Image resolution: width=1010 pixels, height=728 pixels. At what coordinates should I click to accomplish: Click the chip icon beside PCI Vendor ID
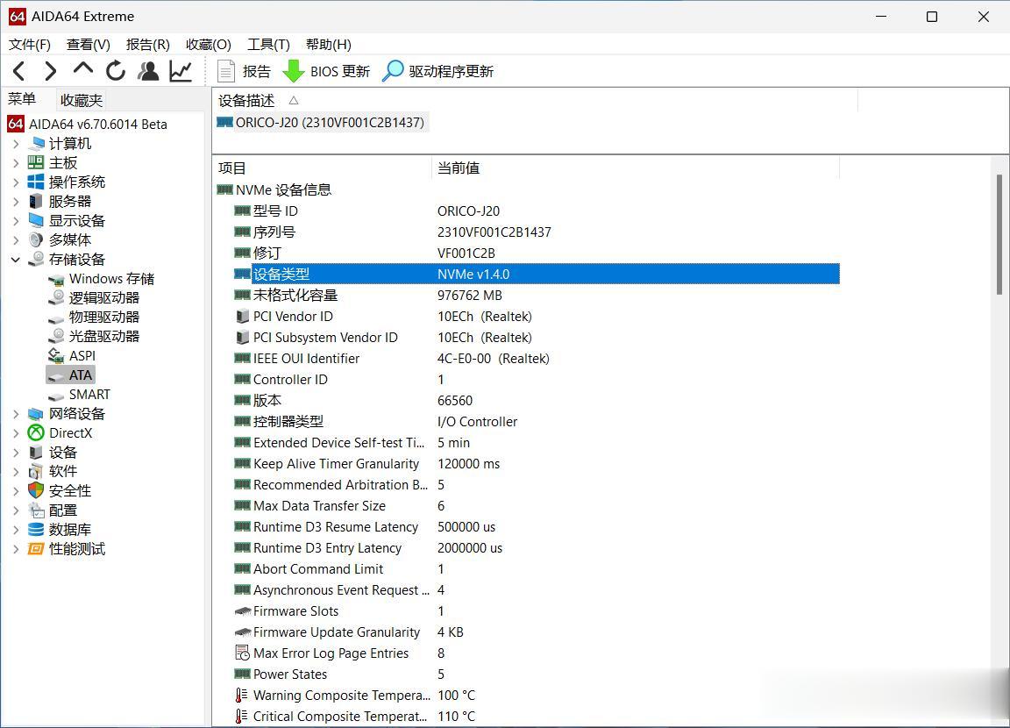pyautogui.click(x=242, y=317)
